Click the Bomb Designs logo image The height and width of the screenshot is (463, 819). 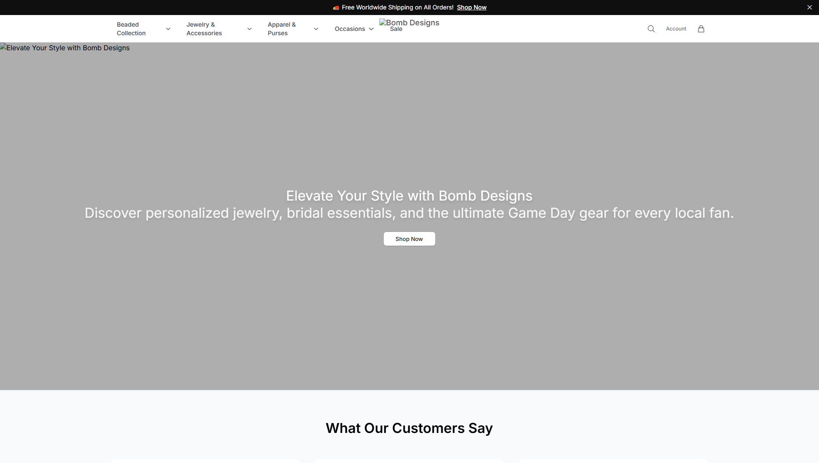[x=409, y=22]
